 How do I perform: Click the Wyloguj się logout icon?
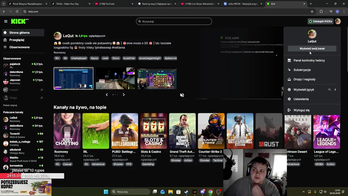point(289,110)
